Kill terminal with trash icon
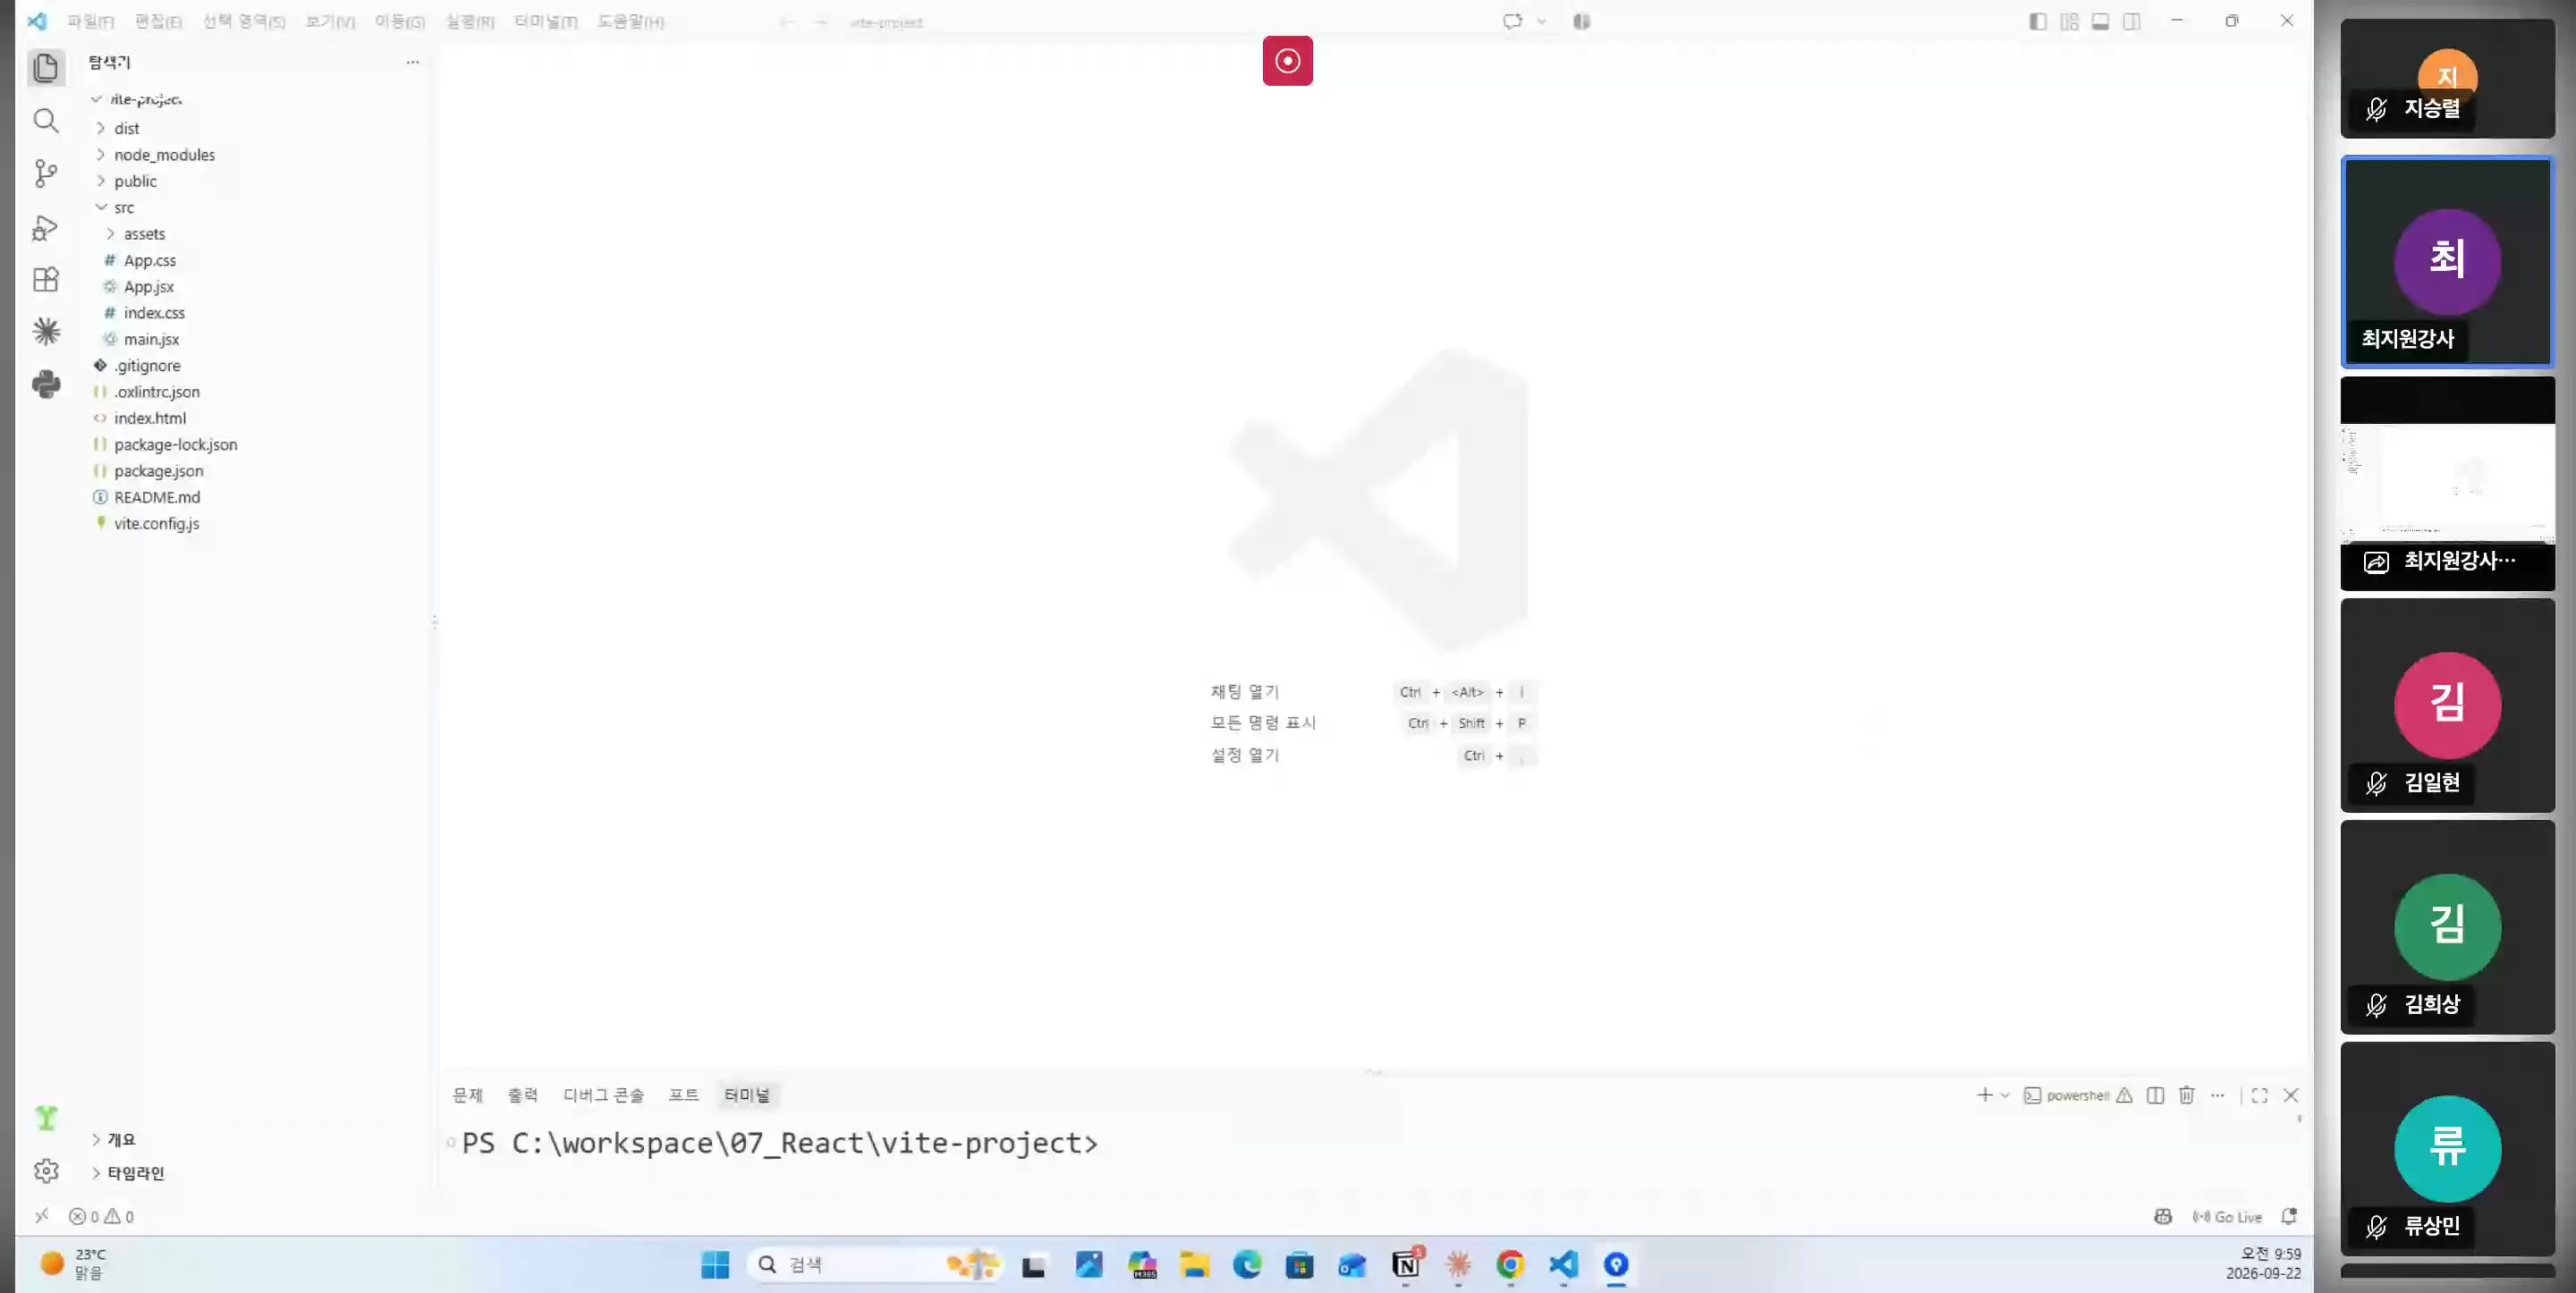2576x1293 pixels. [x=2187, y=1095]
